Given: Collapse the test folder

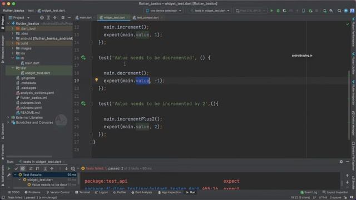Looking at the screenshot, I should click(x=13, y=68).
